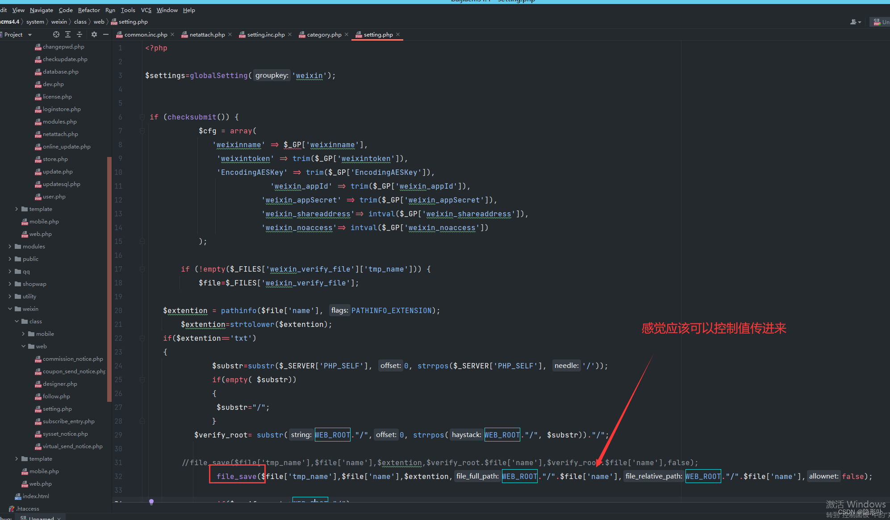890x520 pixels.
Task: Toggle the fold marker at line 17
Action: (x=142, y=269)
